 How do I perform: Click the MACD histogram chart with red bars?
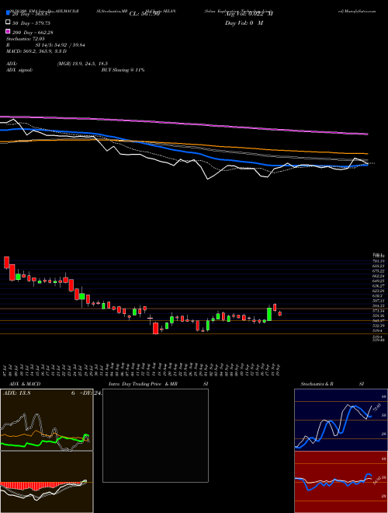[x=47, y=482]
